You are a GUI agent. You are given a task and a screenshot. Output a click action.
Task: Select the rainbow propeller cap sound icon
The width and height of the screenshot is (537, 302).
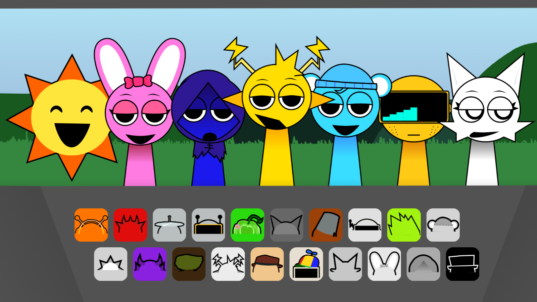tap(306, 263)
